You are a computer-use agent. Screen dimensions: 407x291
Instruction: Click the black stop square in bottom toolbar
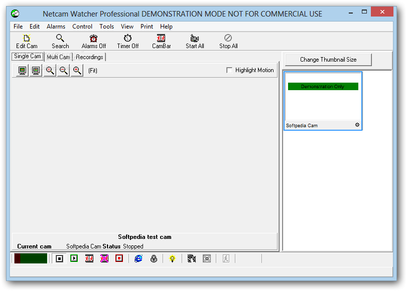59,258
